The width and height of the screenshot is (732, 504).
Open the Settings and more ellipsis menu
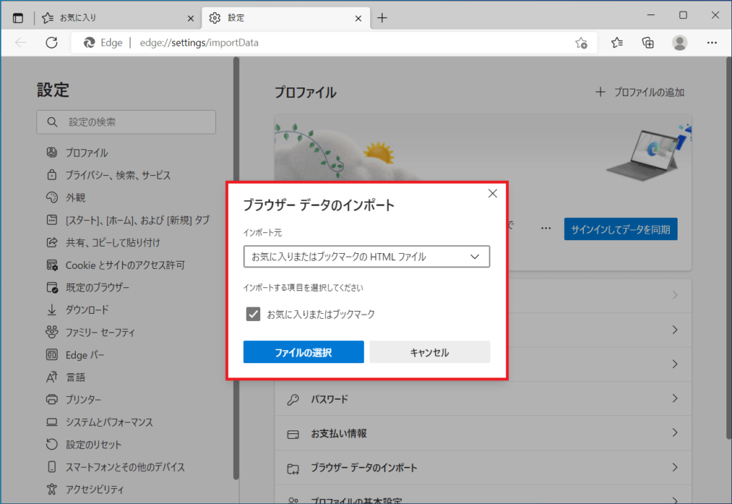click(712, 43)
